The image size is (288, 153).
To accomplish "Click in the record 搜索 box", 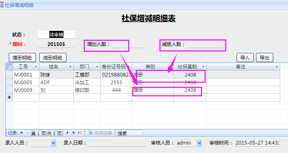I will coord(129,133).
